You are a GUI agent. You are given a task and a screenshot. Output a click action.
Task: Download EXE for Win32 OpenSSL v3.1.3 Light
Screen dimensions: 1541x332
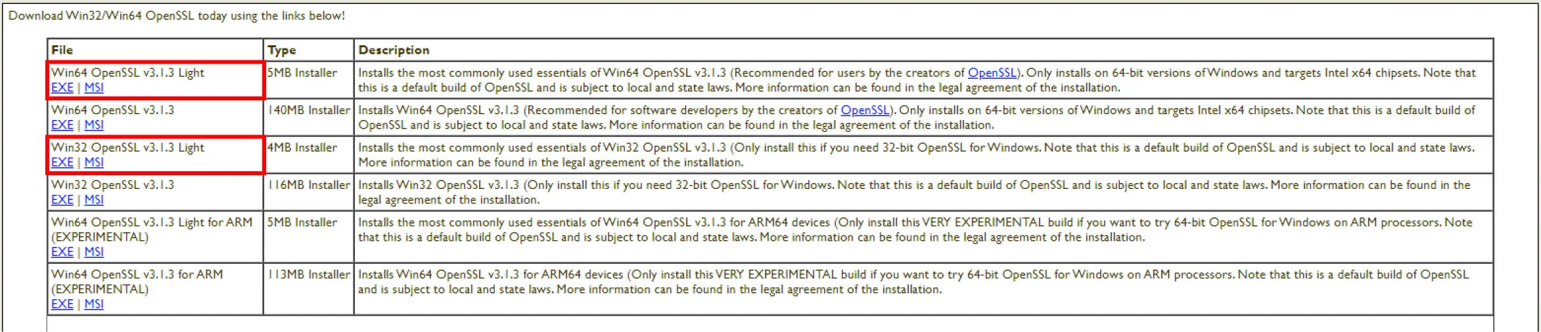pyautogui.click(x=62, y=162)
